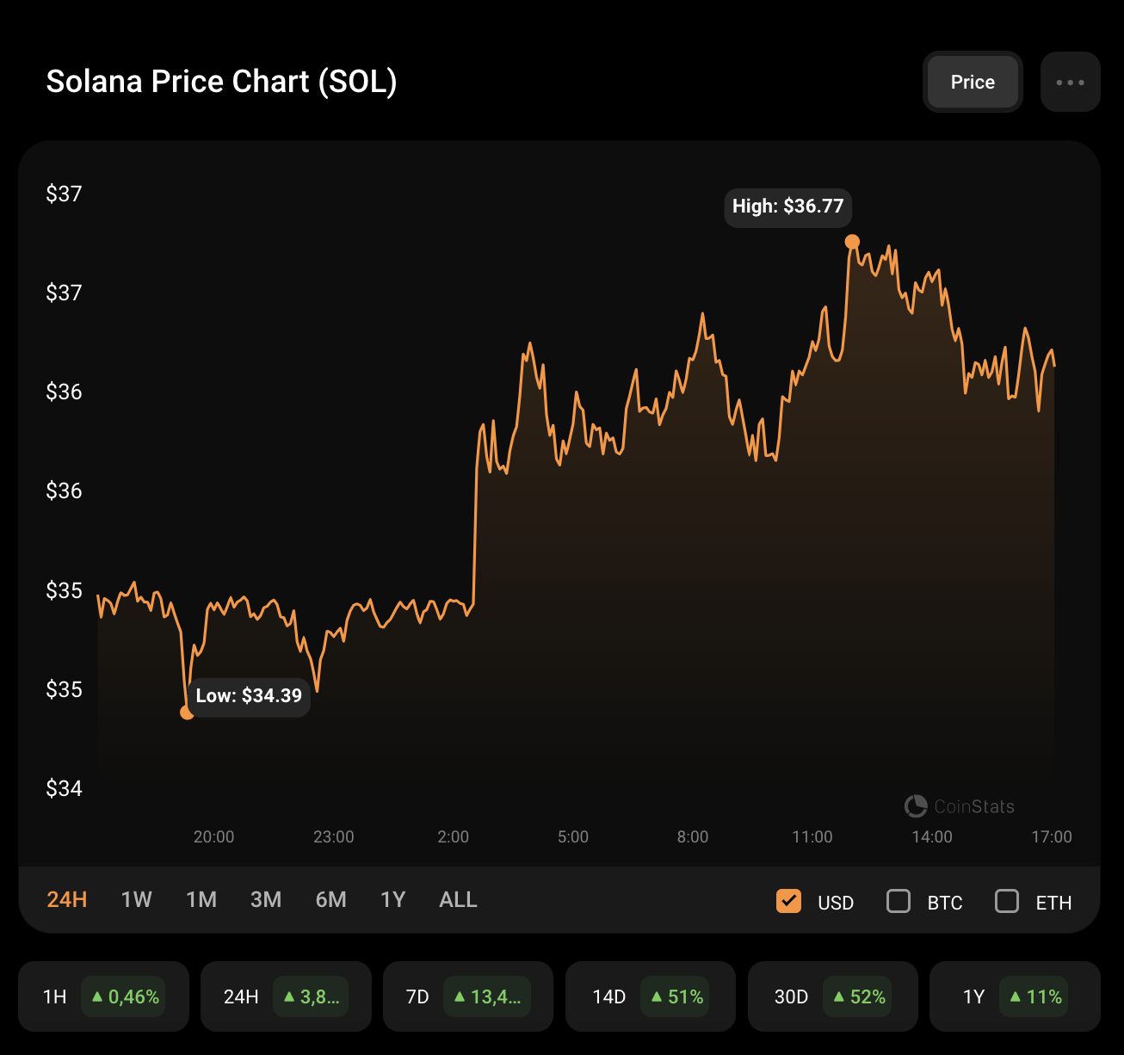Toggle the USD currency checkbox
The image size is (1124, 1055).
coord(788,901)
